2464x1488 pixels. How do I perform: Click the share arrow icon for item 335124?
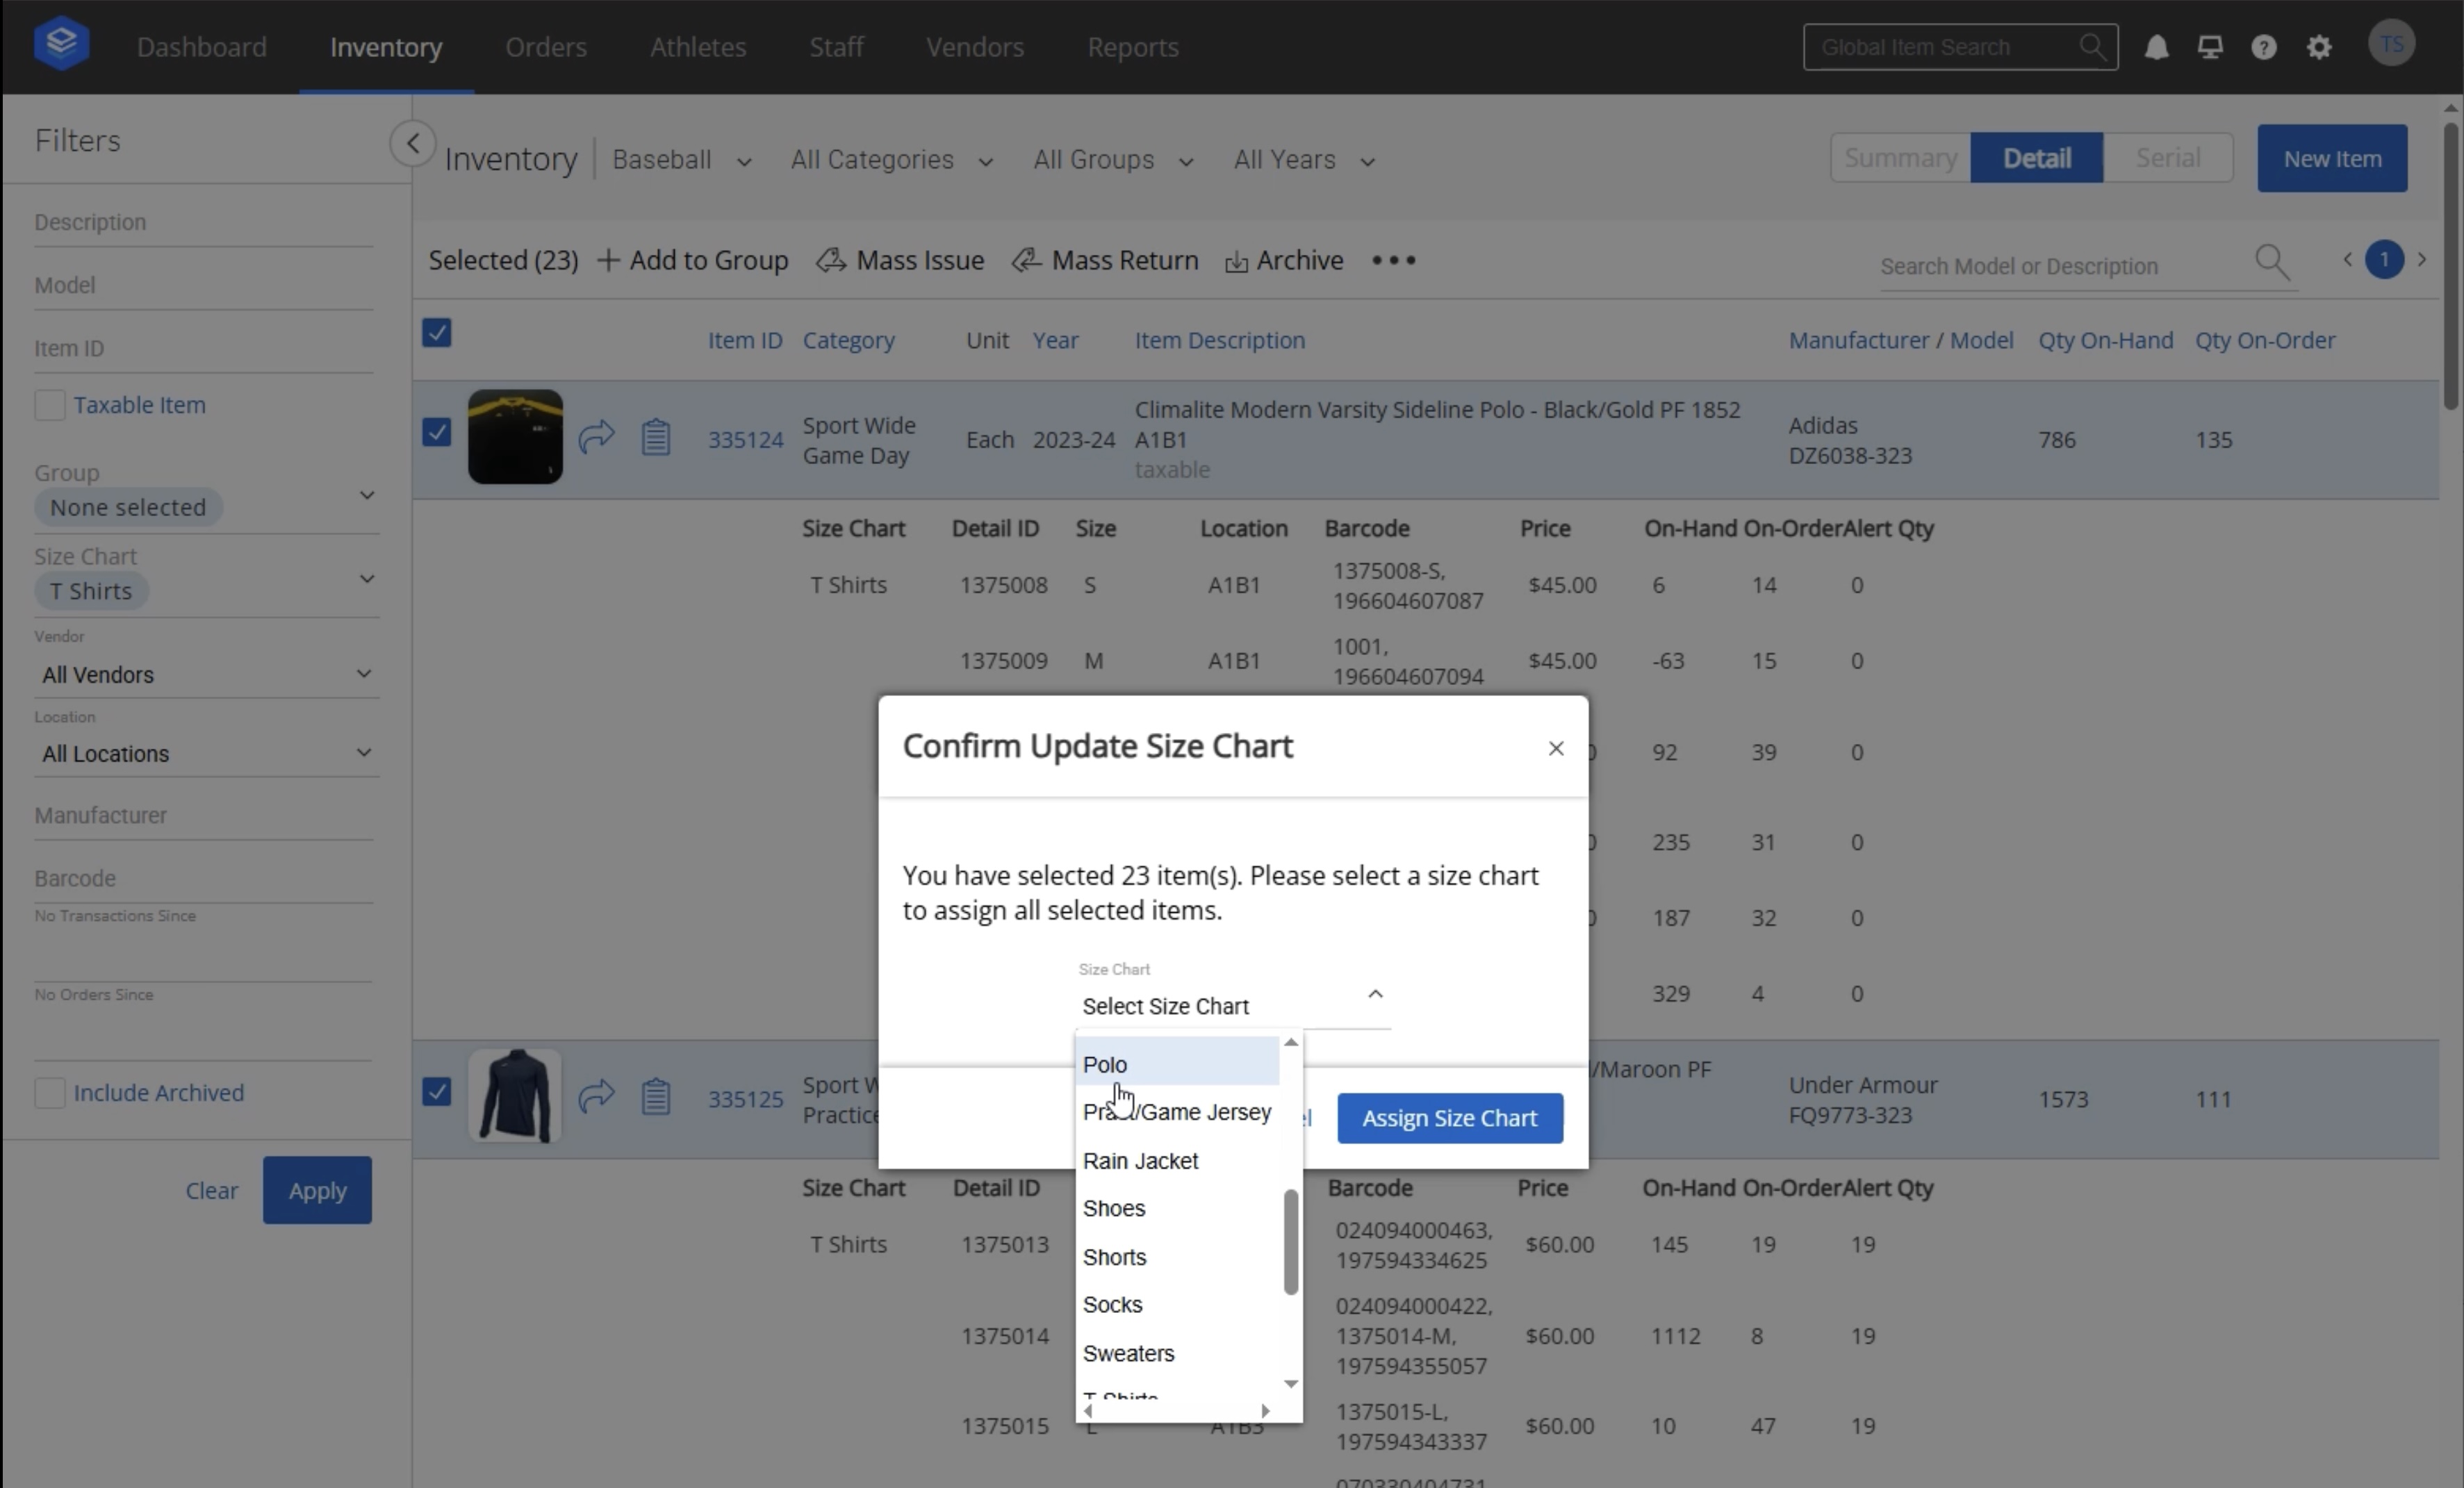tap(596, 437)
